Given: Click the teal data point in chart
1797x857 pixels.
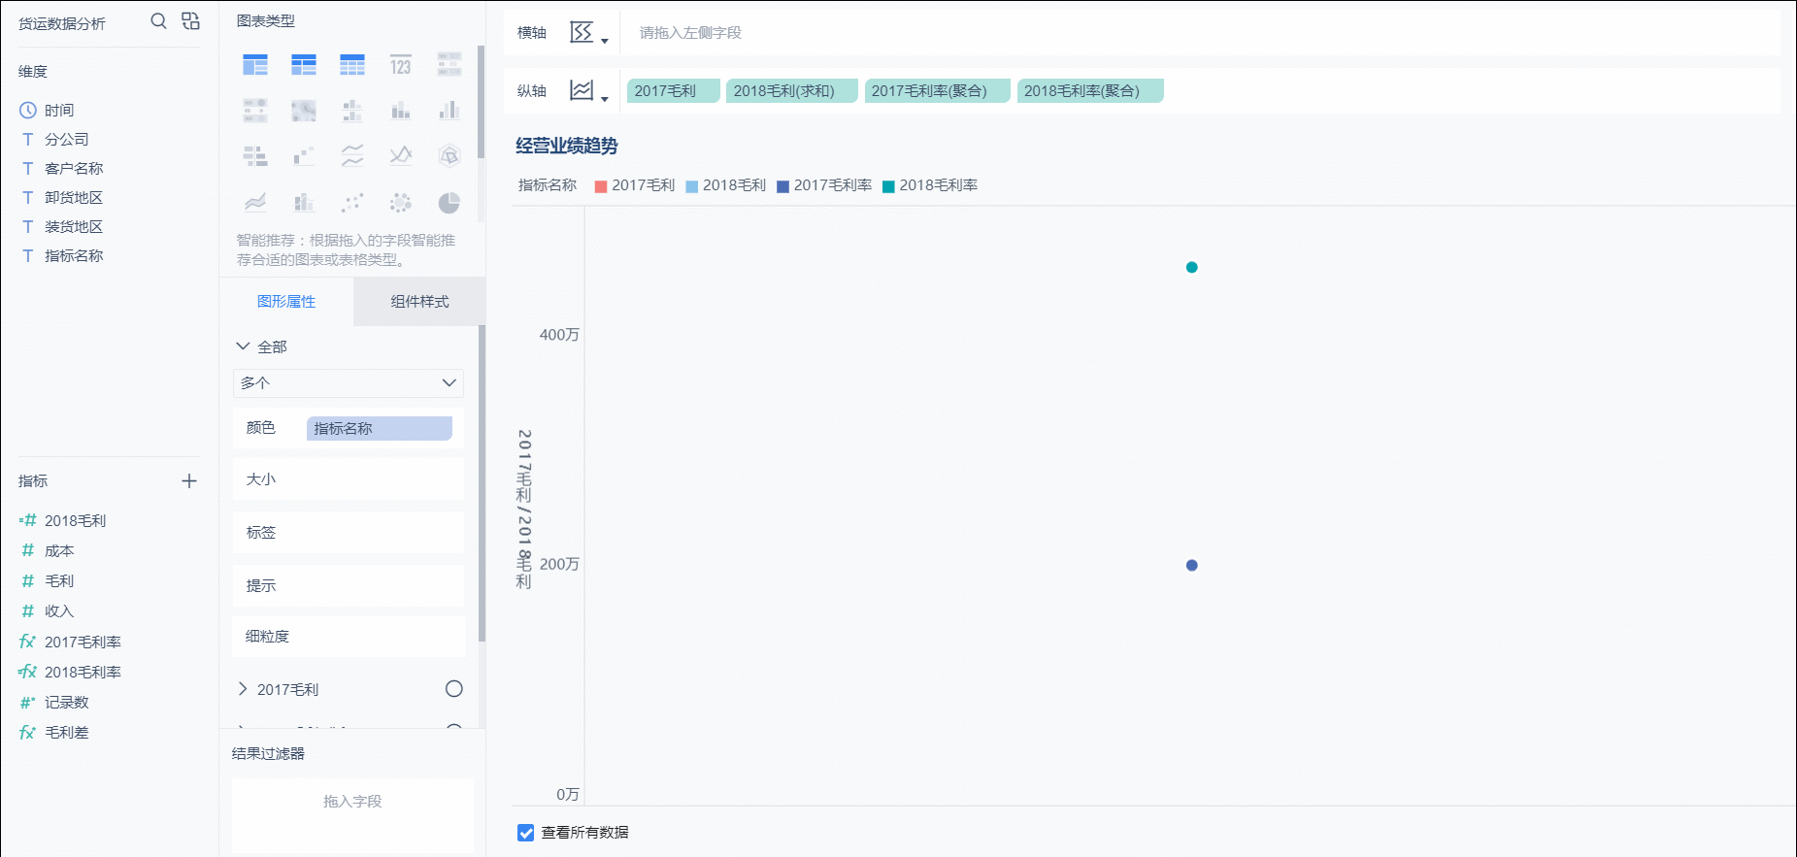Looking at the screenshot, I should point(1192,268).
